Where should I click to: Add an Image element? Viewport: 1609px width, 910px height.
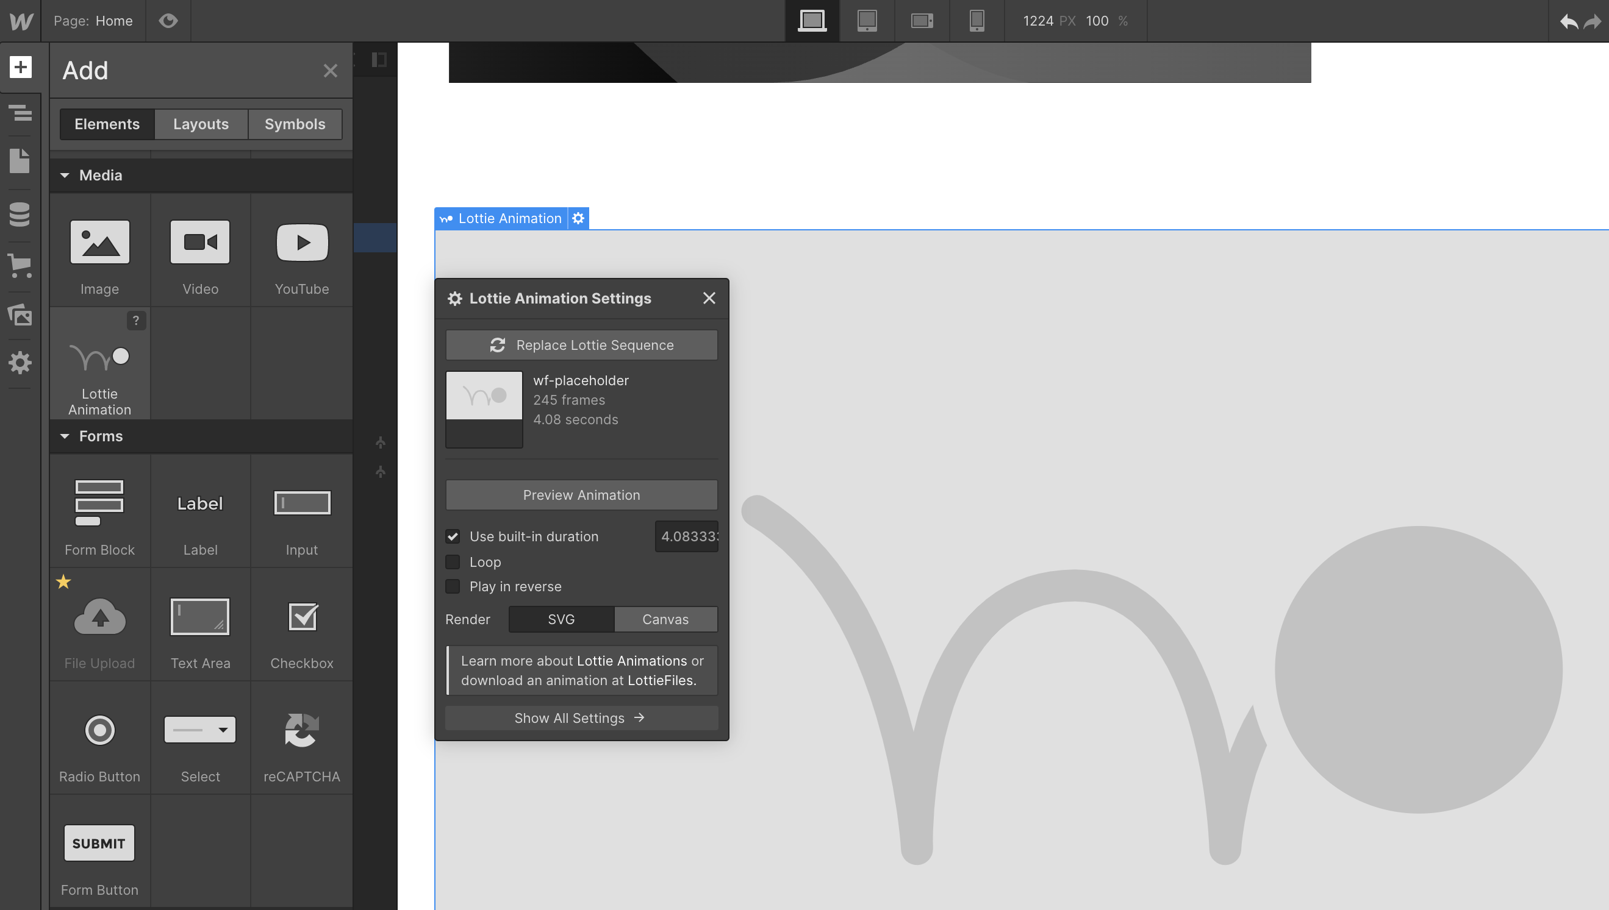[100, 250]
